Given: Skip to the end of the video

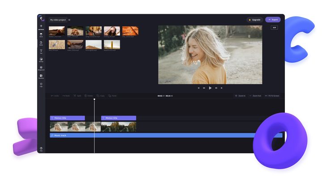Looking at the screenshot, I should click(x=221, y=88).
